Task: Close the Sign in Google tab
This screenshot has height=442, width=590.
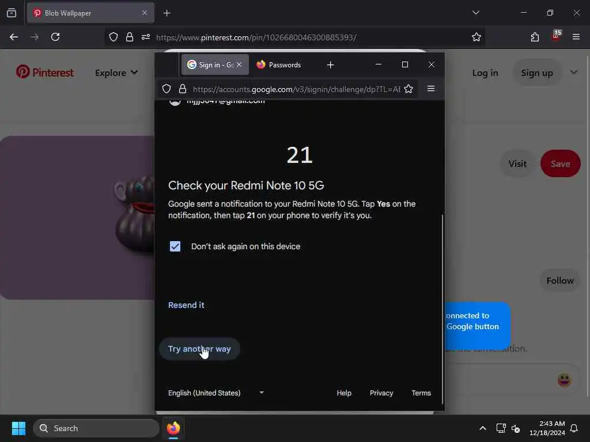Action: (x=239, y=64)
